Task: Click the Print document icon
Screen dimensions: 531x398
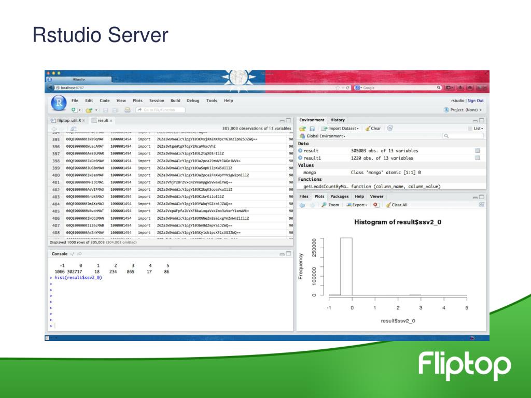Action: click(128, 110)
